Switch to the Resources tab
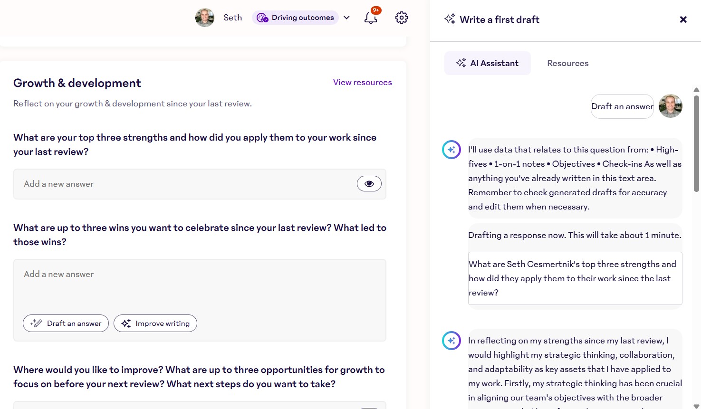This screenshot has height=409, width=701. pyautogui.click(x=567, y=63)
